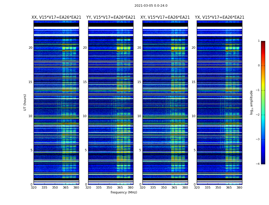Click the 20 hour tick on XX panel
The width and height of the screenshot is (269, 205).
point(30,48)
